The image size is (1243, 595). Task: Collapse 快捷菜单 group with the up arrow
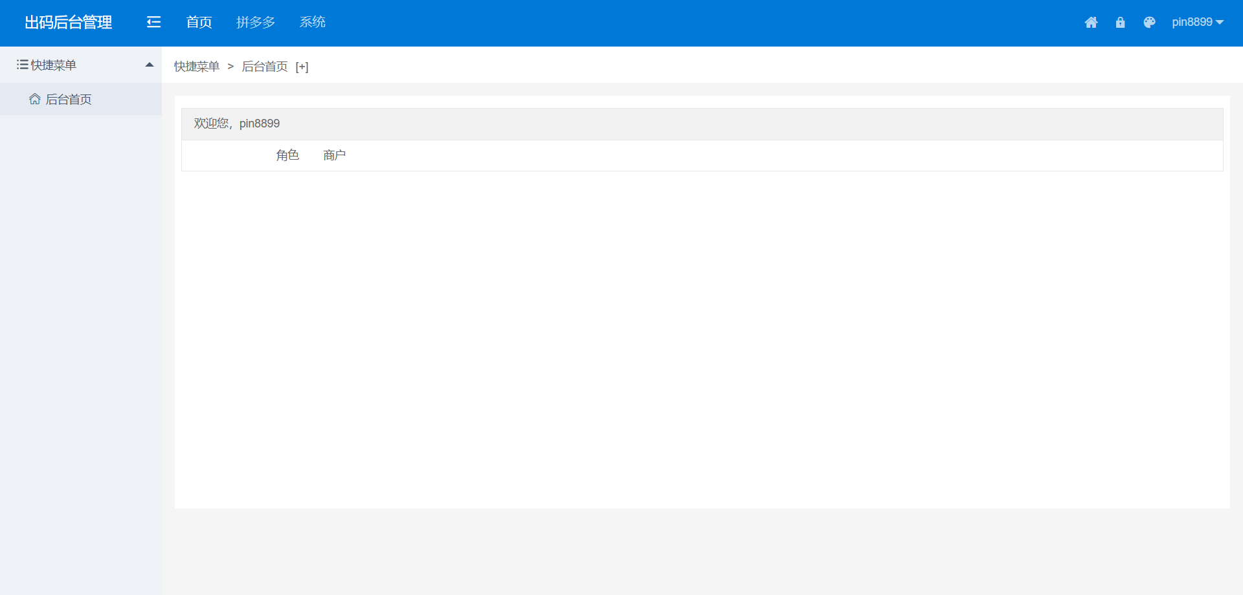coord(150,65)
